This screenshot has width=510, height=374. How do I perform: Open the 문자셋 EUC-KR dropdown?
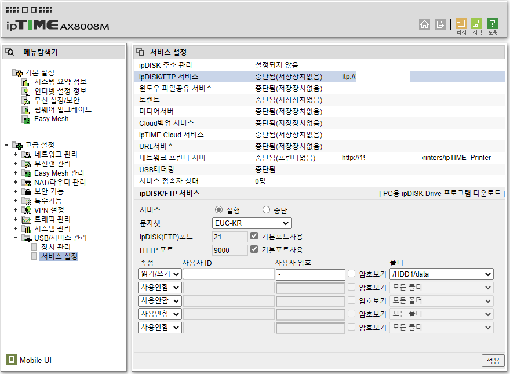tap(252, 223)
